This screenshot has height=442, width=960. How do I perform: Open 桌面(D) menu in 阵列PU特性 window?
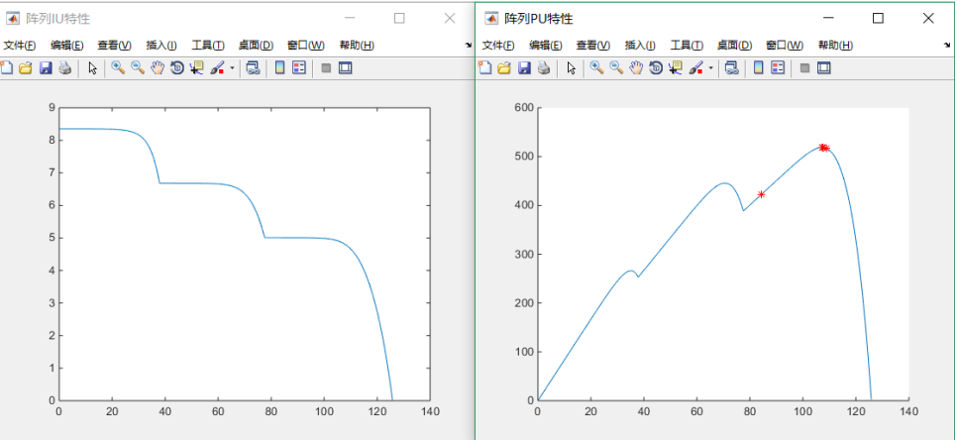(x=734, y=46)
